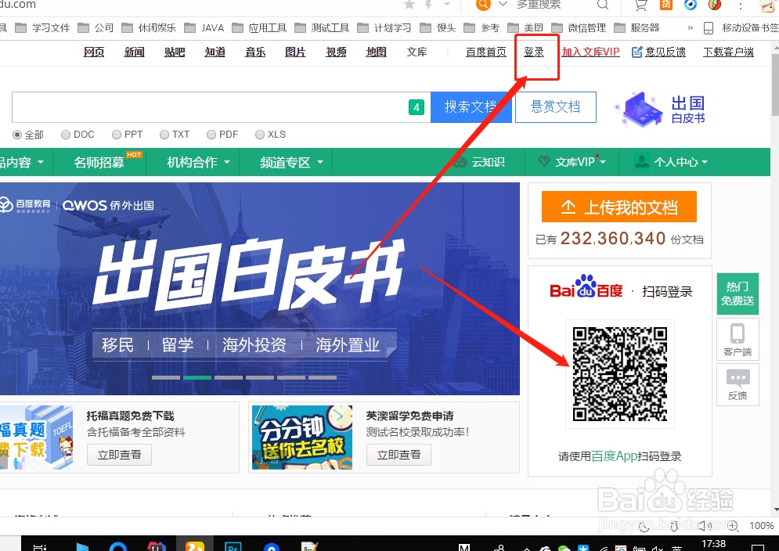Click the Baidu login QR code
The image size is (779, 551).
619,373
